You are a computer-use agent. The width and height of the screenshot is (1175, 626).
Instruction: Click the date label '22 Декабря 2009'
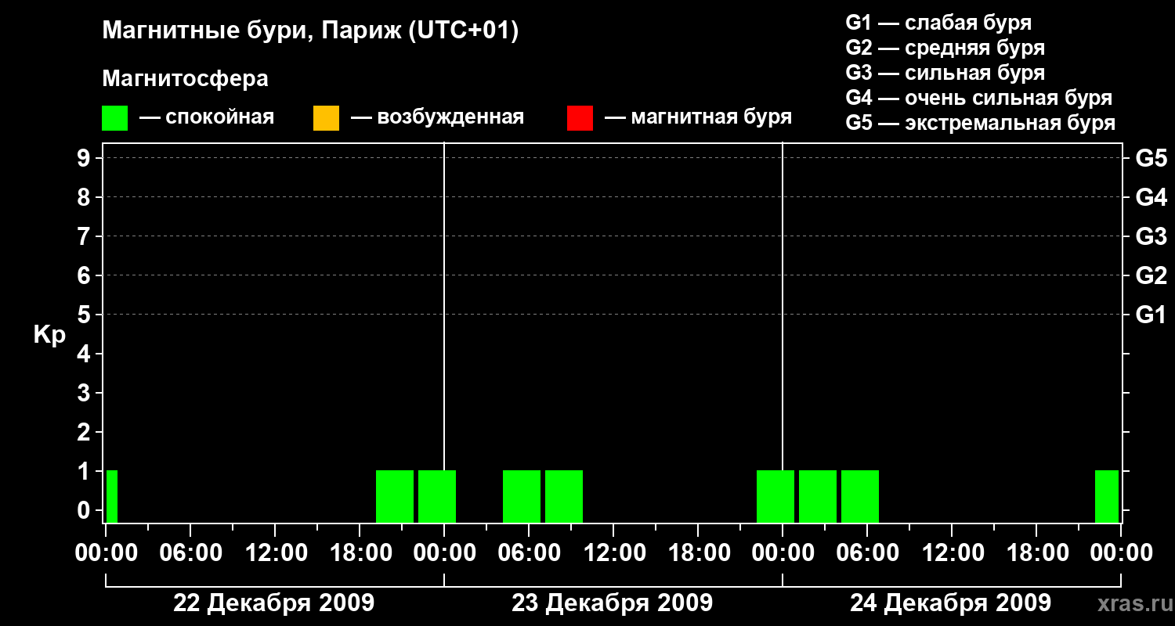click(x=273, y=603)
